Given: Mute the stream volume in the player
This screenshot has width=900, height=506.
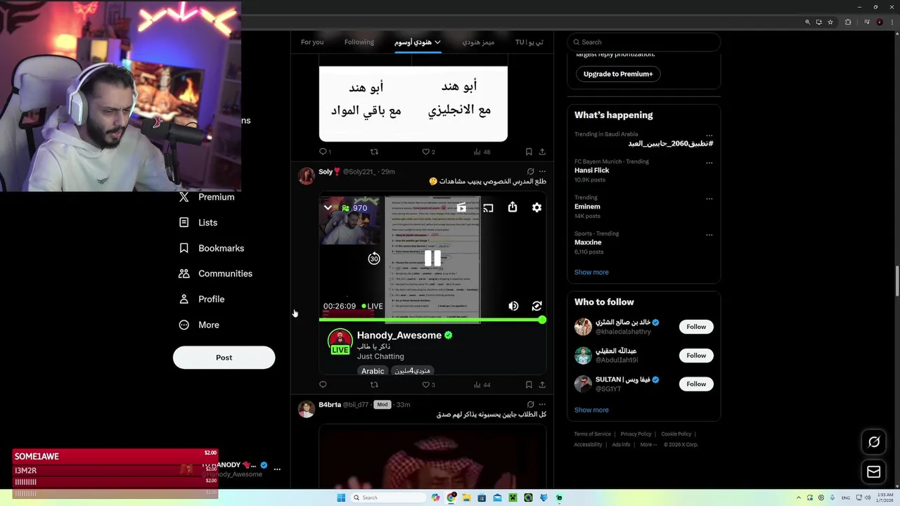Looking at the screenshot, I should [513, 306].
